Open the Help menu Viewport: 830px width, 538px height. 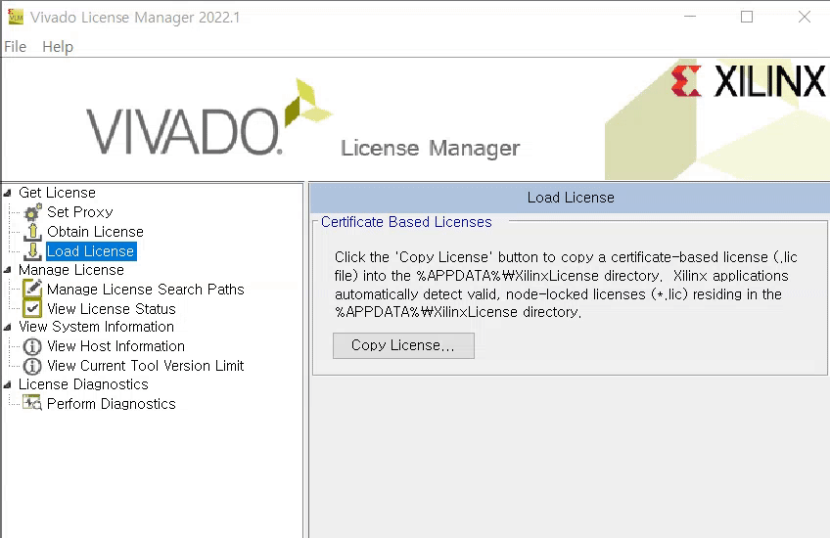point(58,47)
